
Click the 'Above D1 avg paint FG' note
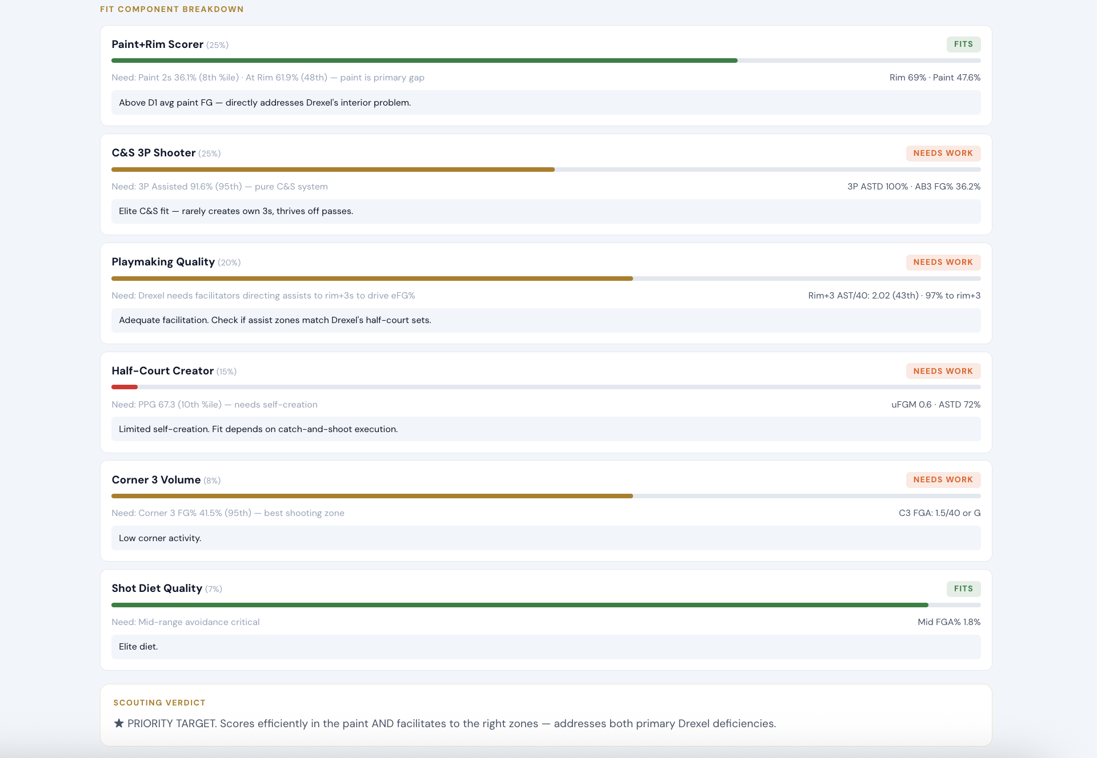(546, 103)
